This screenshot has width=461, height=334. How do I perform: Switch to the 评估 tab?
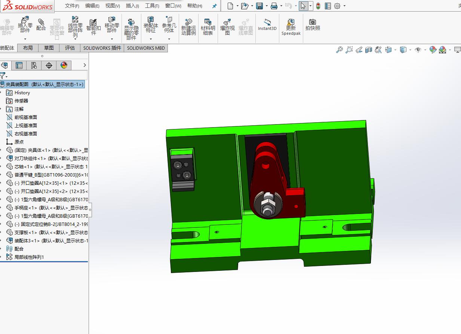[70, 48]
